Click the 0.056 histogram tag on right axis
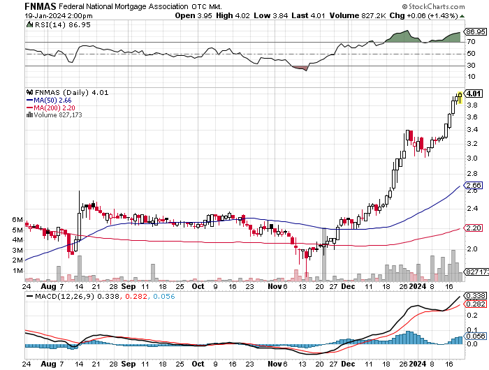Viewport: 489px width, 370px height. pos(475,336)
